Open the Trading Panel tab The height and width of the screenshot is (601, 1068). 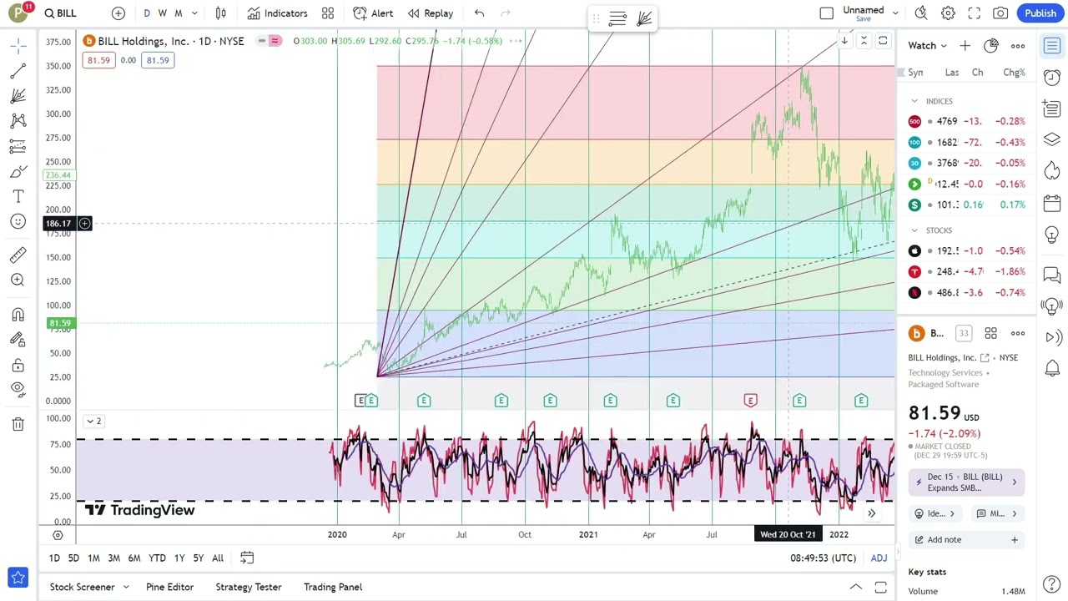coord(333,588)
